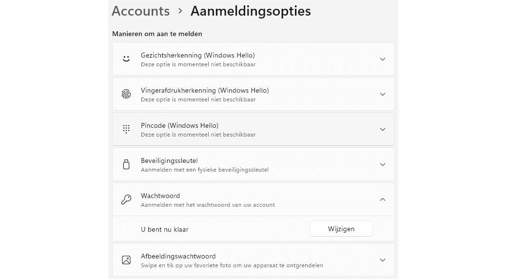The height and width of the screenshot is (279, 507).
Task: Open the Vingerafdrukherkenning (Windows Hello) title
Action: tap(205, 90)
